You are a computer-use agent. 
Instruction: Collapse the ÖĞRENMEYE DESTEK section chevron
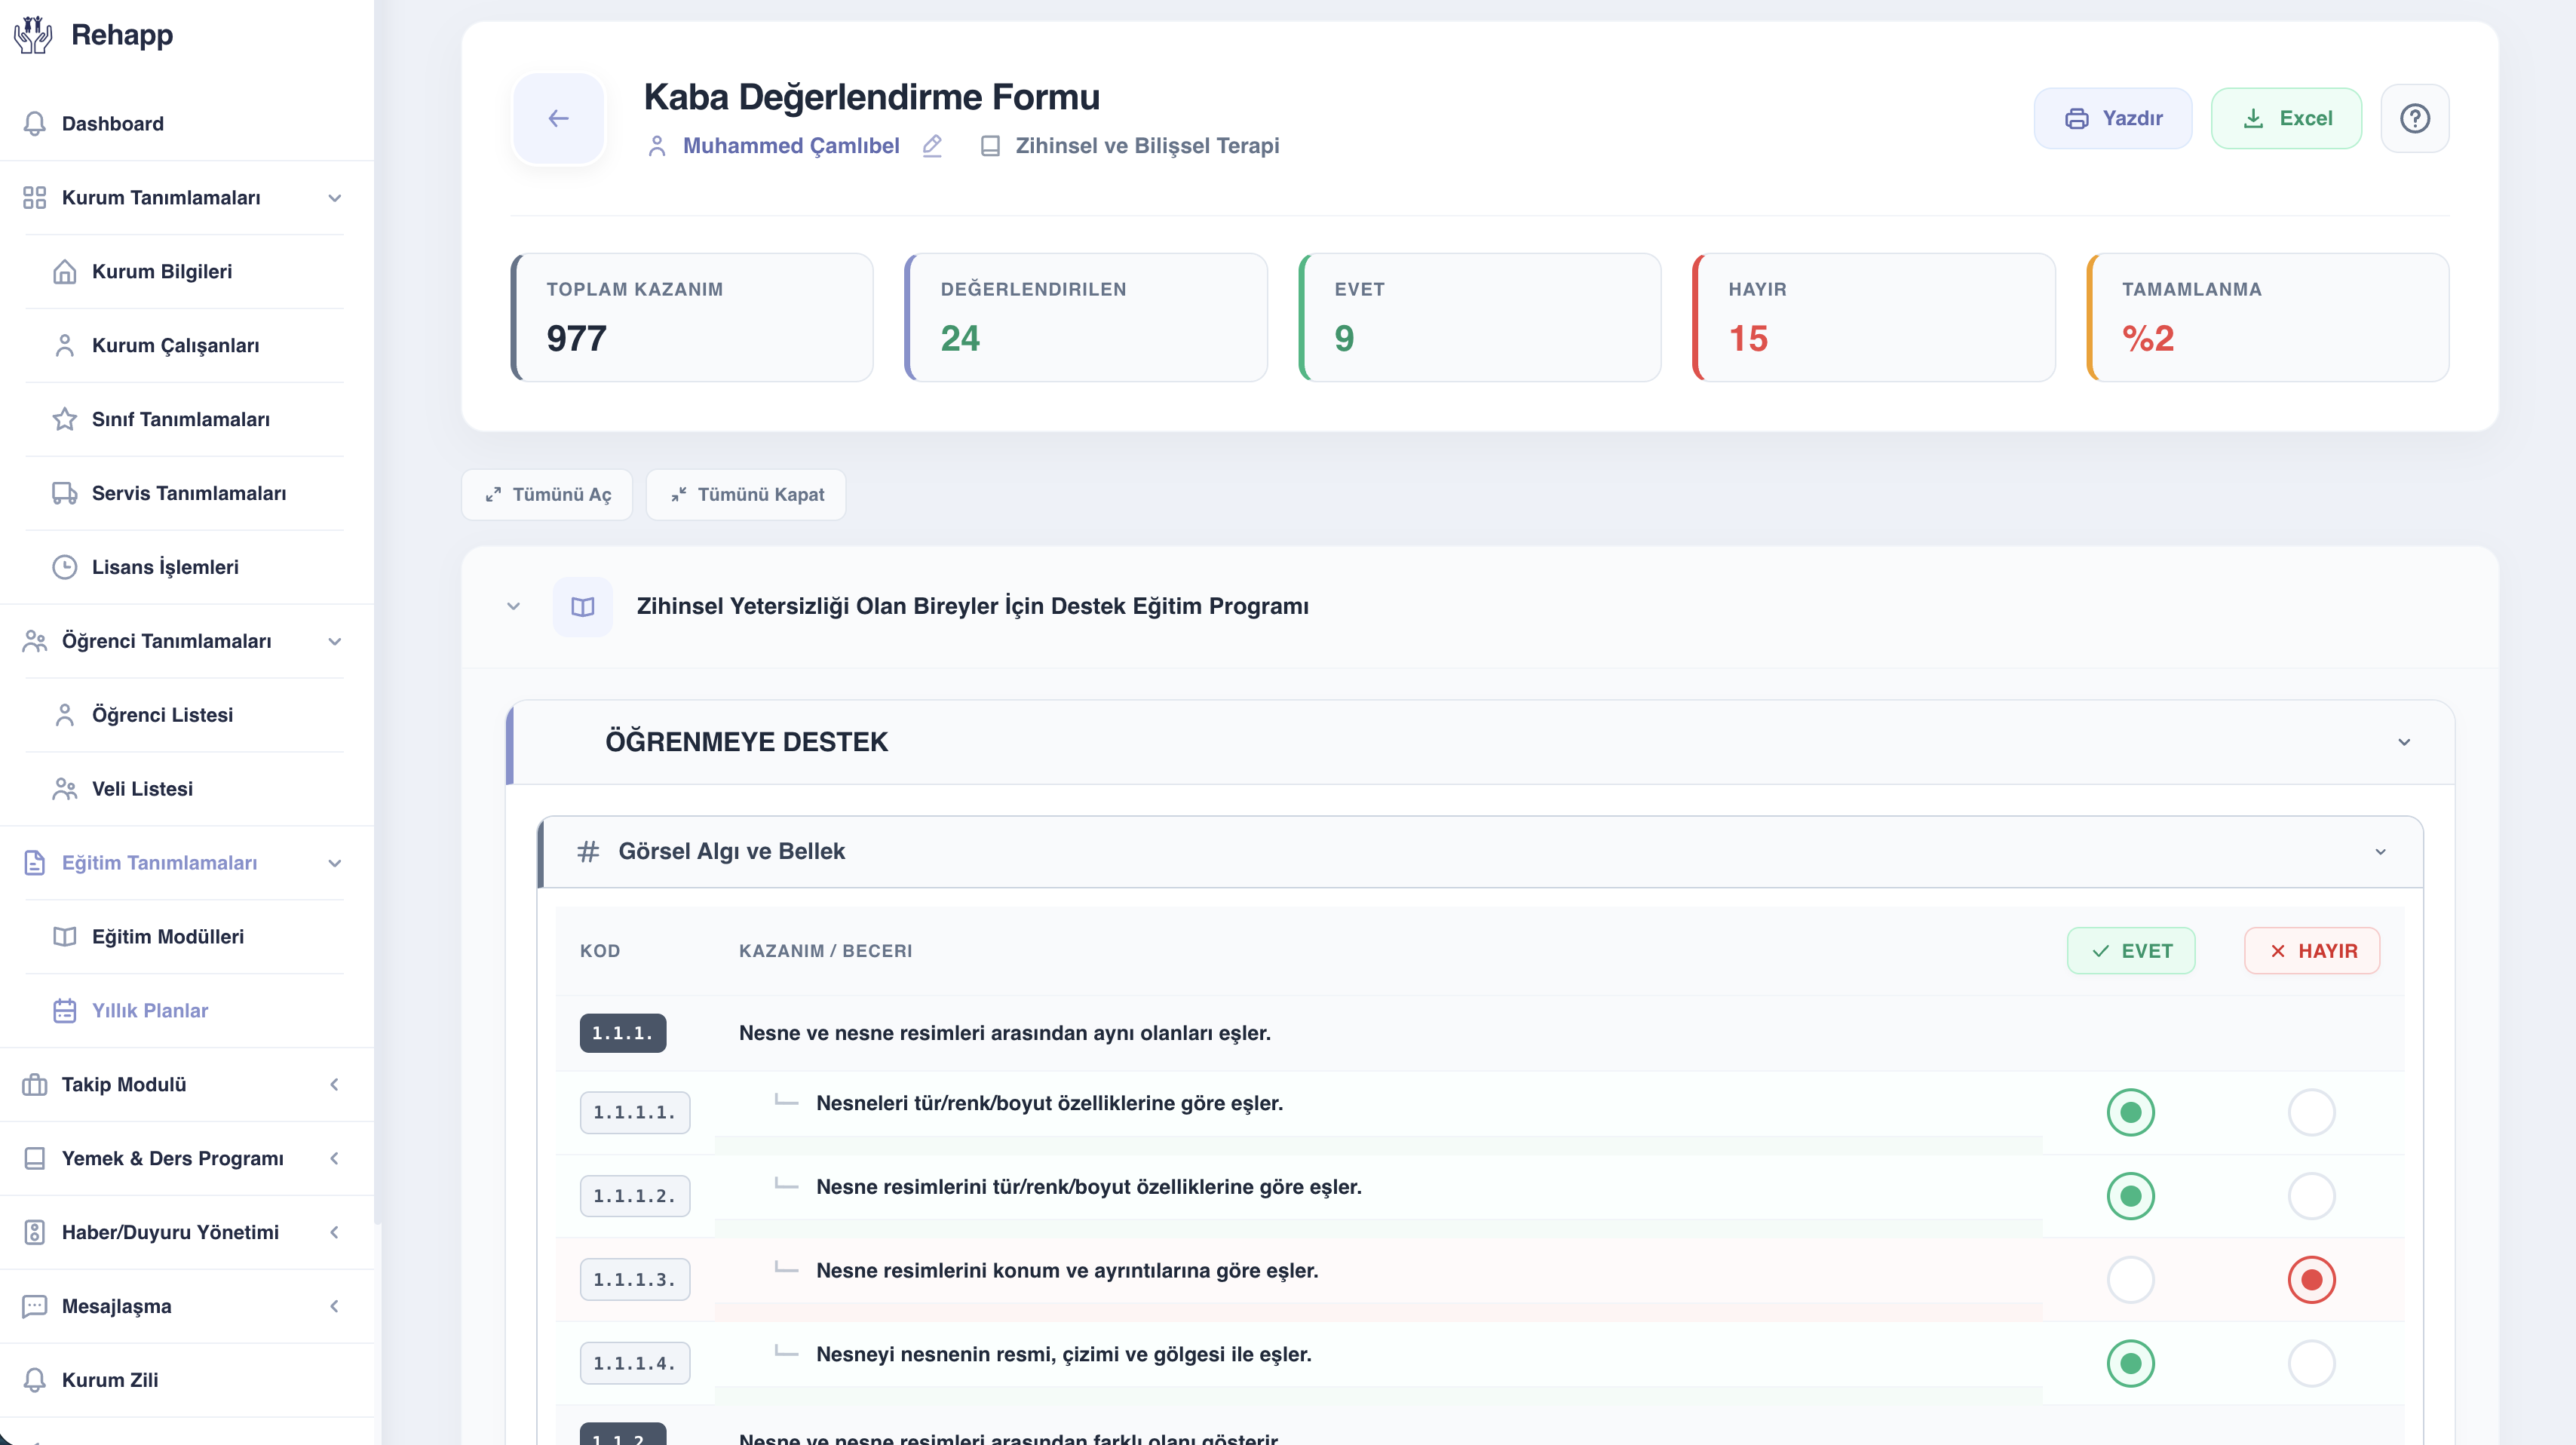click(x=2404, y=742)
